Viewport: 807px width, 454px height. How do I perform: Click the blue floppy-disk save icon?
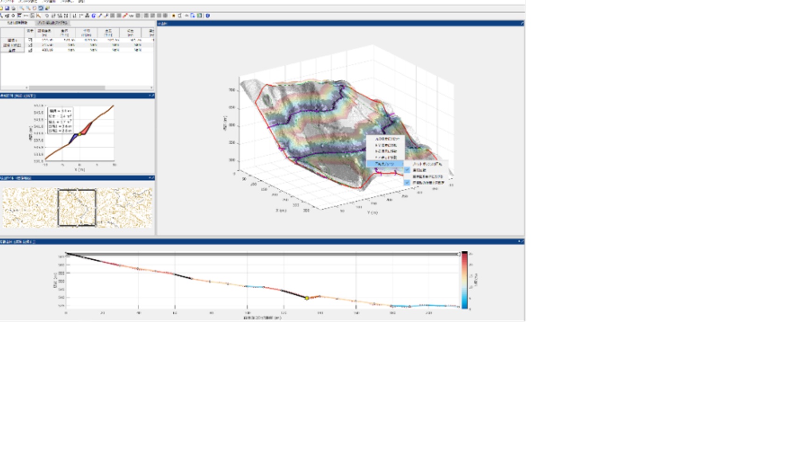pos(7,8)
